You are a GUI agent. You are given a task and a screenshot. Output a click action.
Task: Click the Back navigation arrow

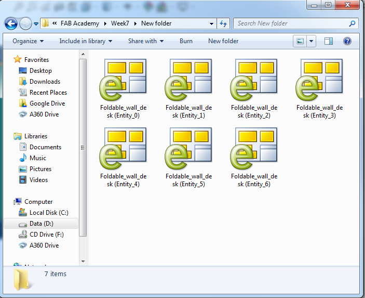click(11, 23)
